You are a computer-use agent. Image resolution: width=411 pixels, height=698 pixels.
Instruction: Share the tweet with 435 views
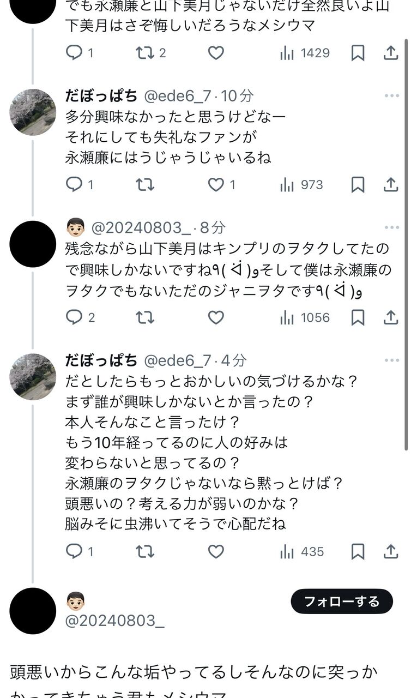pos(391,552)
